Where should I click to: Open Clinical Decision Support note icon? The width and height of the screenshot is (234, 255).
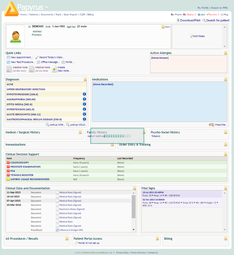(226, 154)
